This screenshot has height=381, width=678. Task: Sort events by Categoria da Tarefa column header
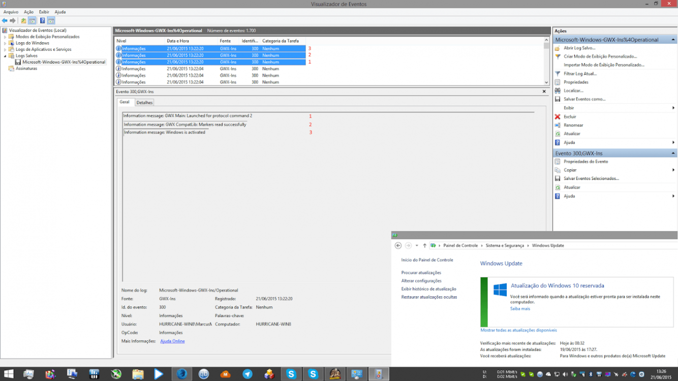[x=283, y=41]
